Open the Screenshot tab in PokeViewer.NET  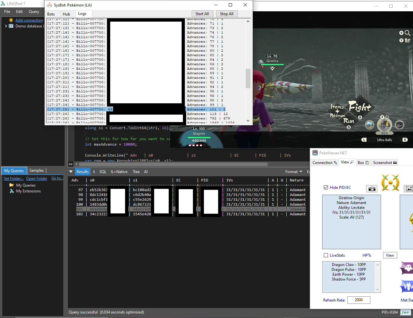(385, 162)
